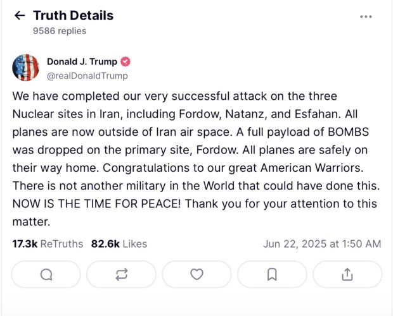The height and width of the screenshot is (316, 393).
Task: Click the word "BOMBS" in the post
Action: click(353, 132)
